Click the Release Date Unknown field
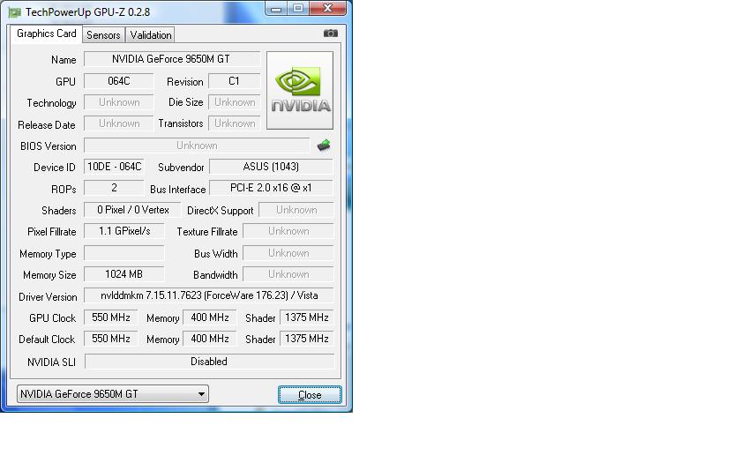 click(x=118, y=123)
